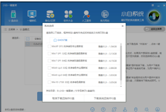Click 镜像大小:3.13GB text
This screenshot has height=112, width=166.
point(107,54)
